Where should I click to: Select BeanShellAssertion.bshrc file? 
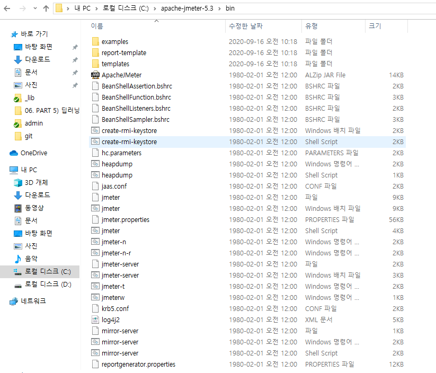tap(247, 86)
